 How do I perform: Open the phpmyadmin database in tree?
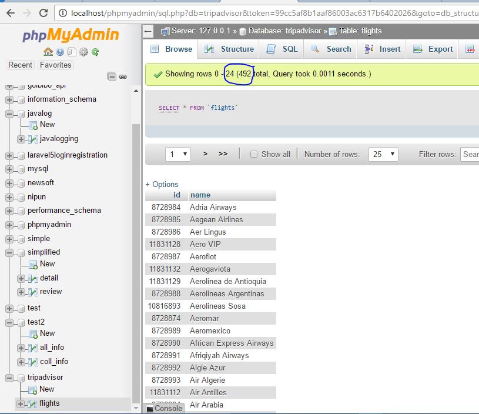point(49,225)
